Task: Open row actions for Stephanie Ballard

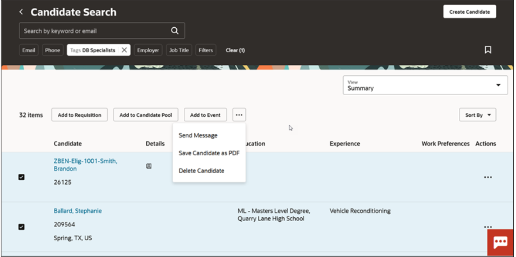Action: click(488, 227)
